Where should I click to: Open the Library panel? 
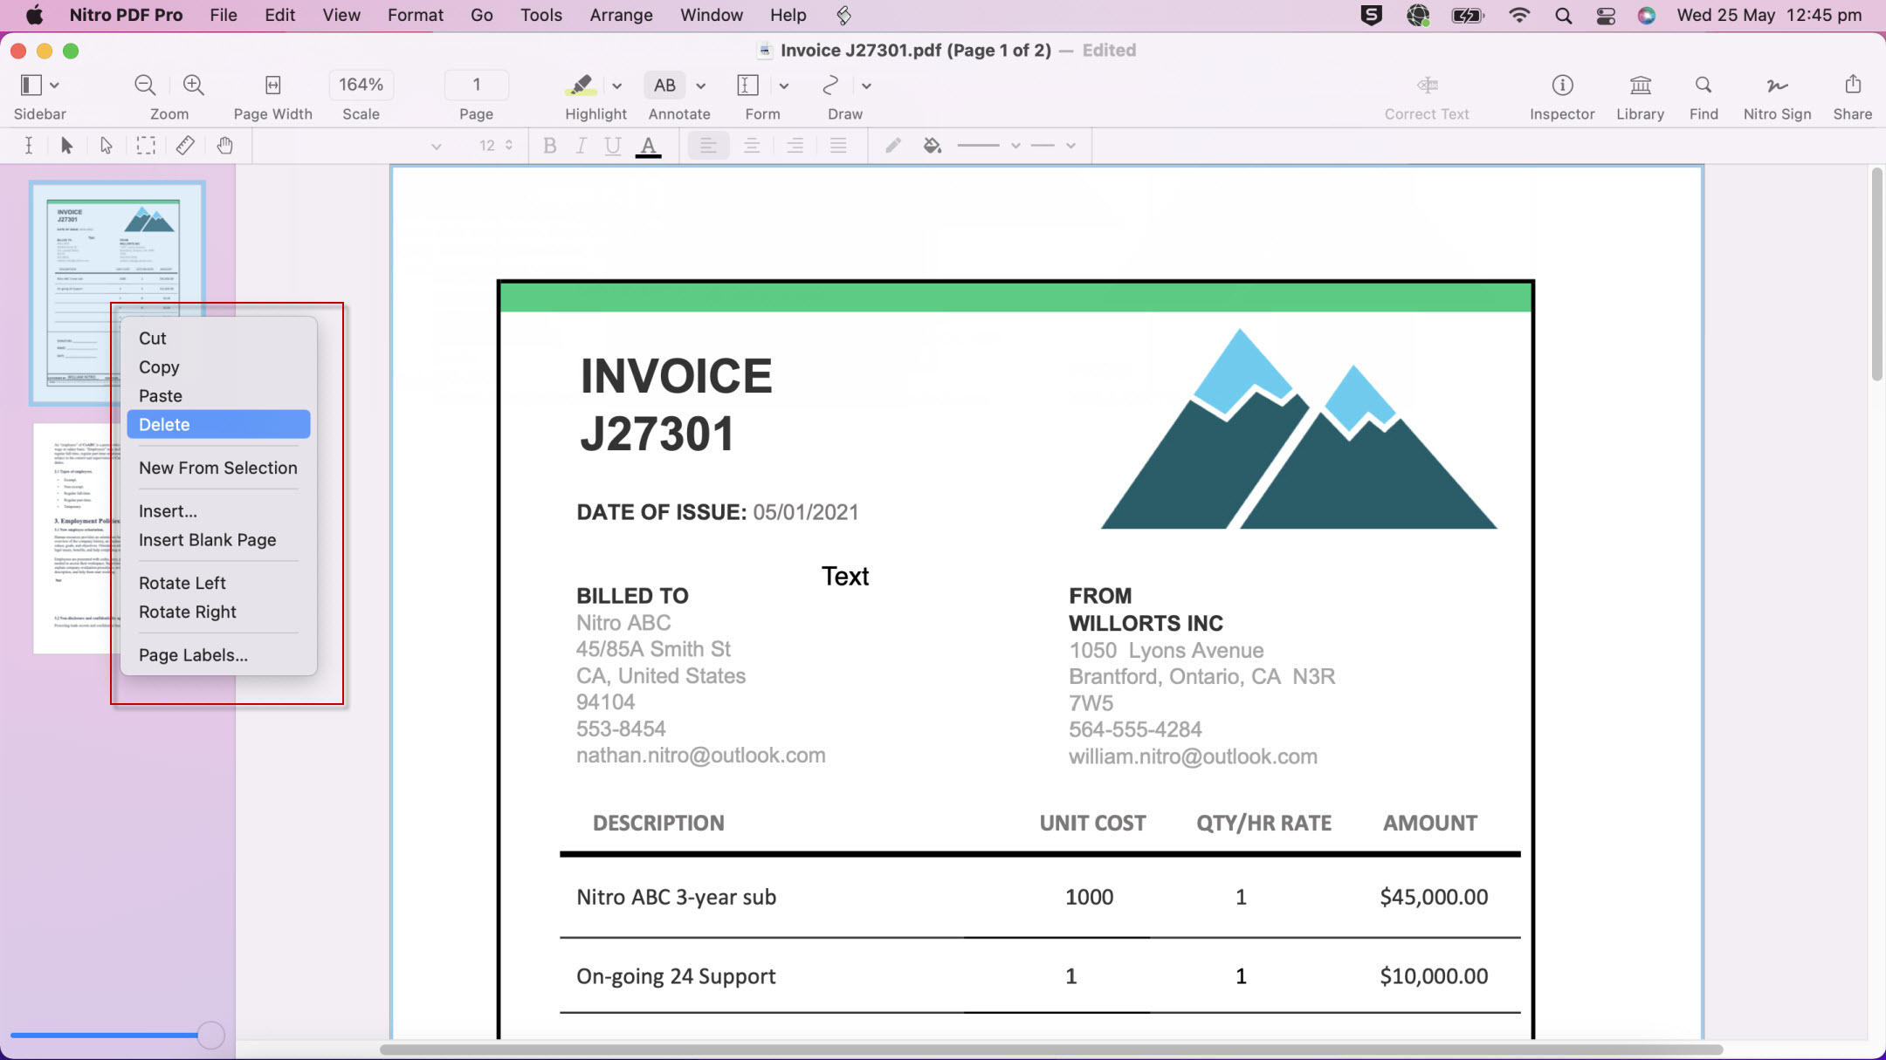tap(1640, 85)
